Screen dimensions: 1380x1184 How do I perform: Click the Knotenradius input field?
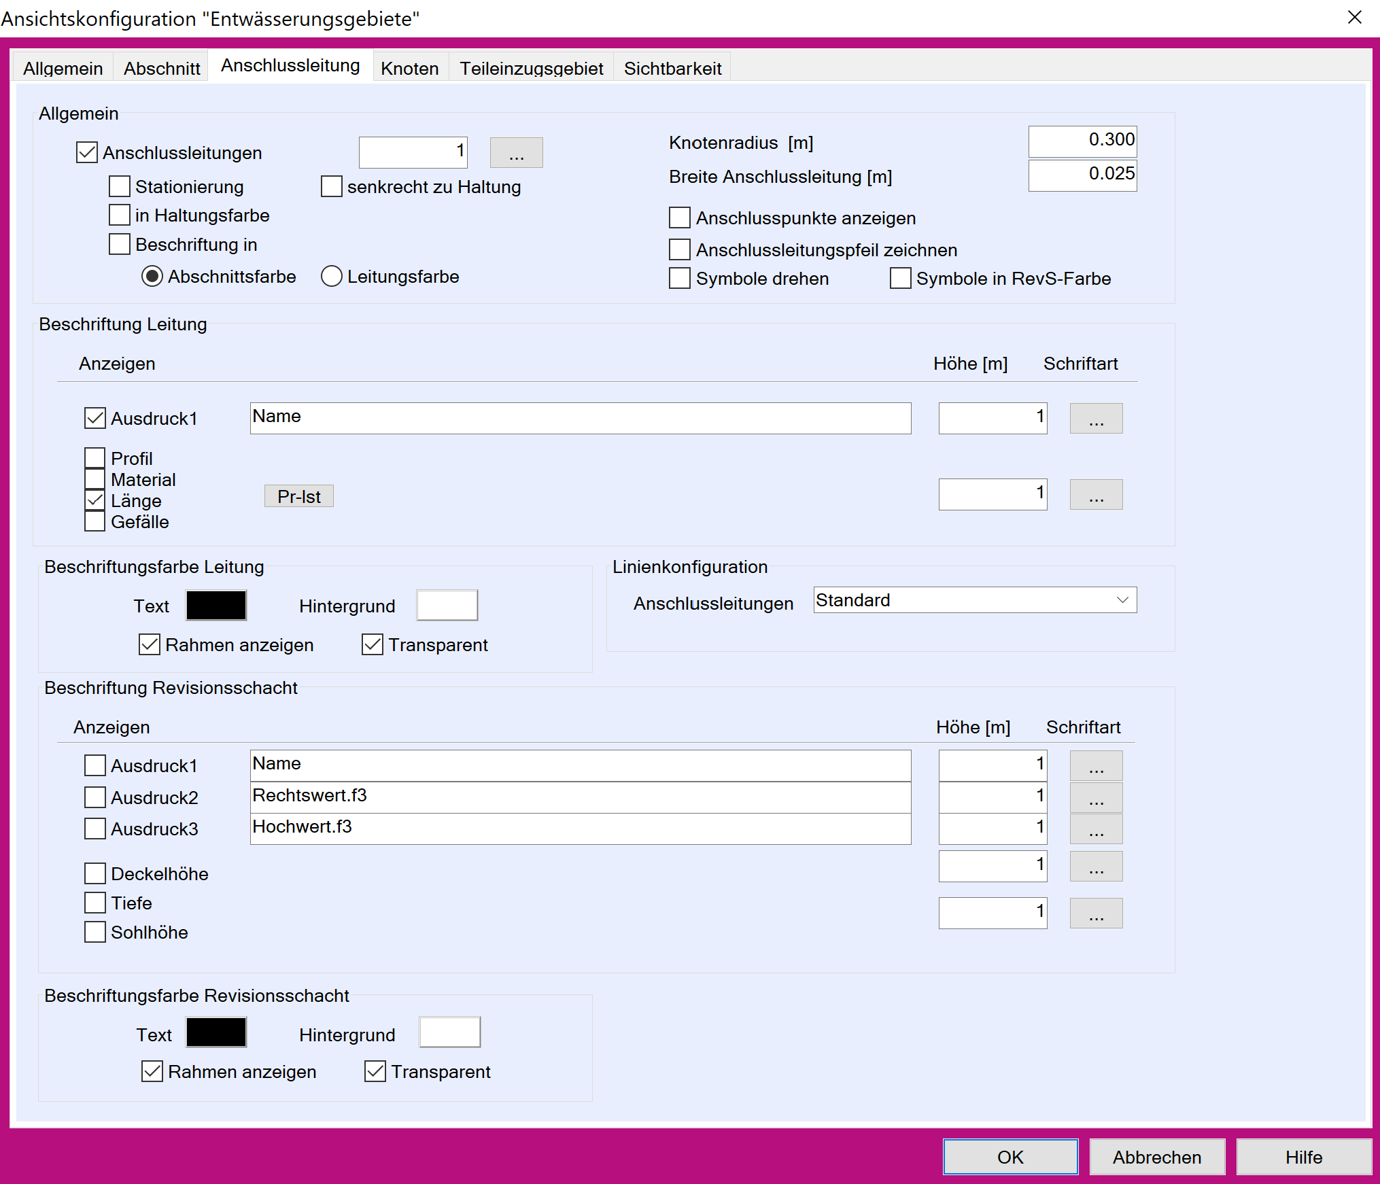1082,141
